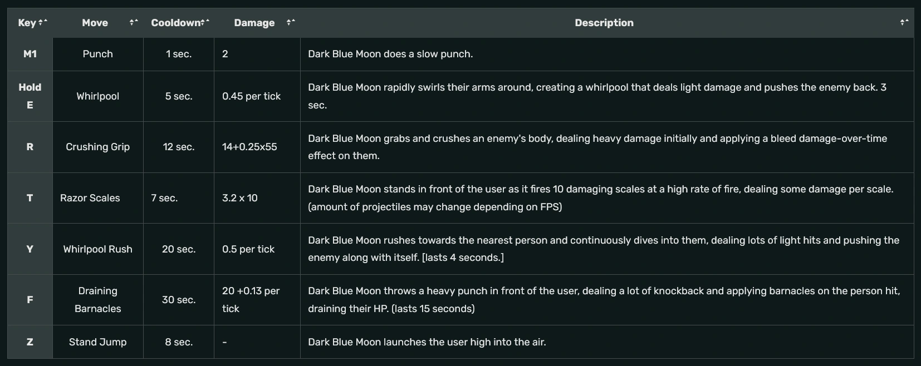Click the Description column sort icon
The height and width of the screenshot is (366, 921).
point(904,22)
